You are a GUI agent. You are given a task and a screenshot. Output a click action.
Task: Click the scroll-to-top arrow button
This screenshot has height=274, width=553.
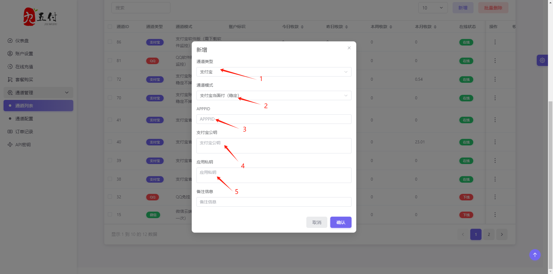(x=535, y=255)
